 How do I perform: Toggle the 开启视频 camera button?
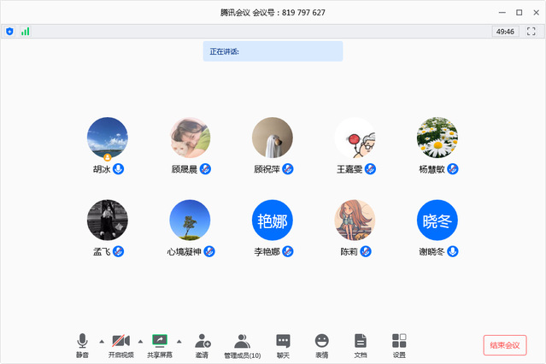tap(120, 341)
